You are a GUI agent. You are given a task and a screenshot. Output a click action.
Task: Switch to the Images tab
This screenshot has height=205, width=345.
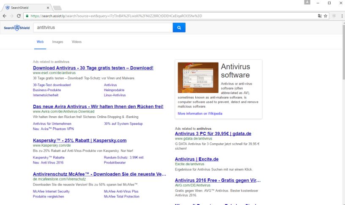tap(57, 42)
